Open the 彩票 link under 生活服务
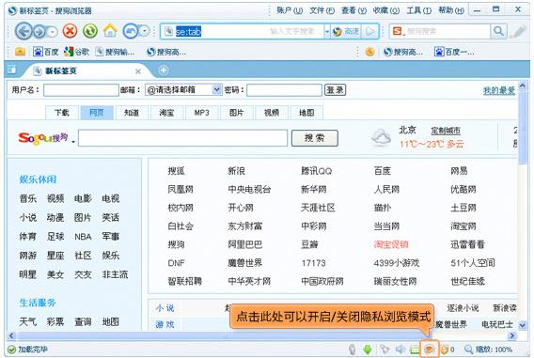 click(x=55, y=321)
